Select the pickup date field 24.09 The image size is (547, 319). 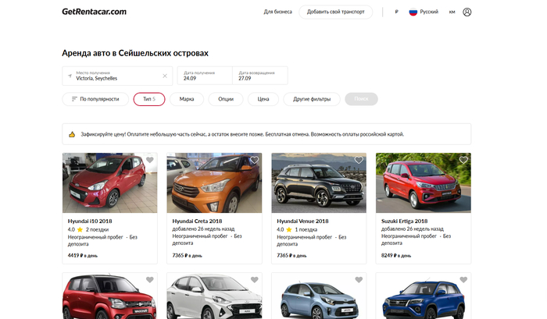pos(205,76)
